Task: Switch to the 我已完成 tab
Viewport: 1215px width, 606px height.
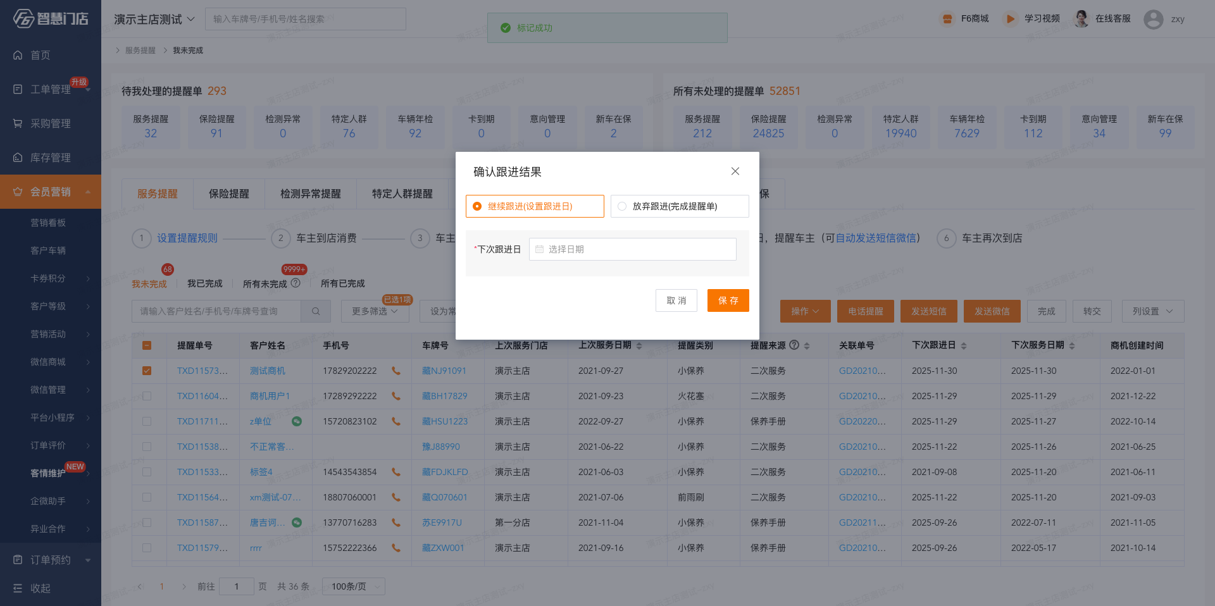Action: click(204, 283)
